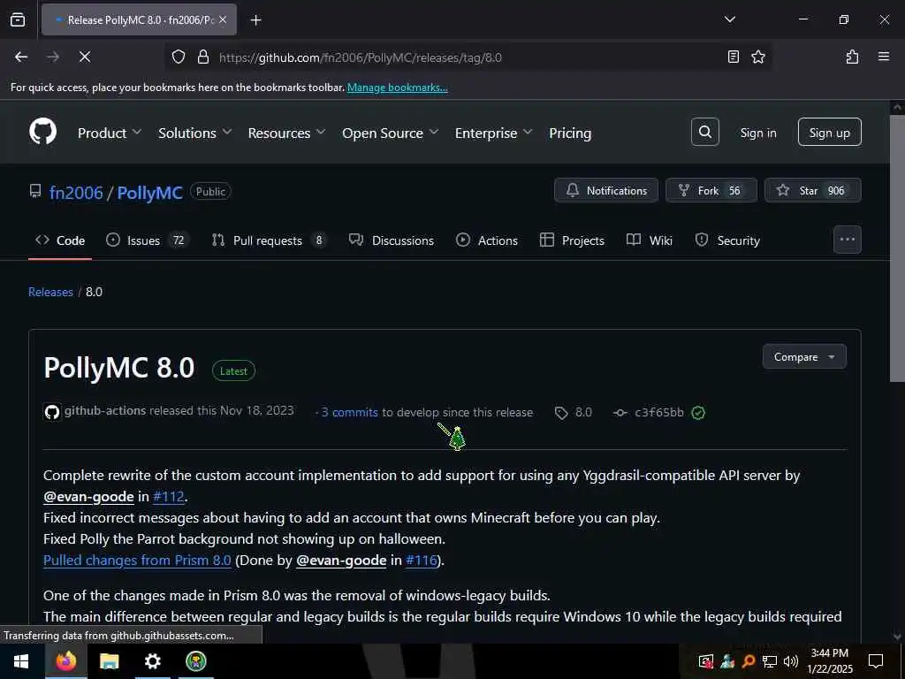
Task: Close the Release PollyMC 8.0 tab
Action: [x=223, y=19]
